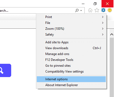This screenshot has height=97, width=114.
Task: Click the blue search button on page
Action: [x=6, y=70]
